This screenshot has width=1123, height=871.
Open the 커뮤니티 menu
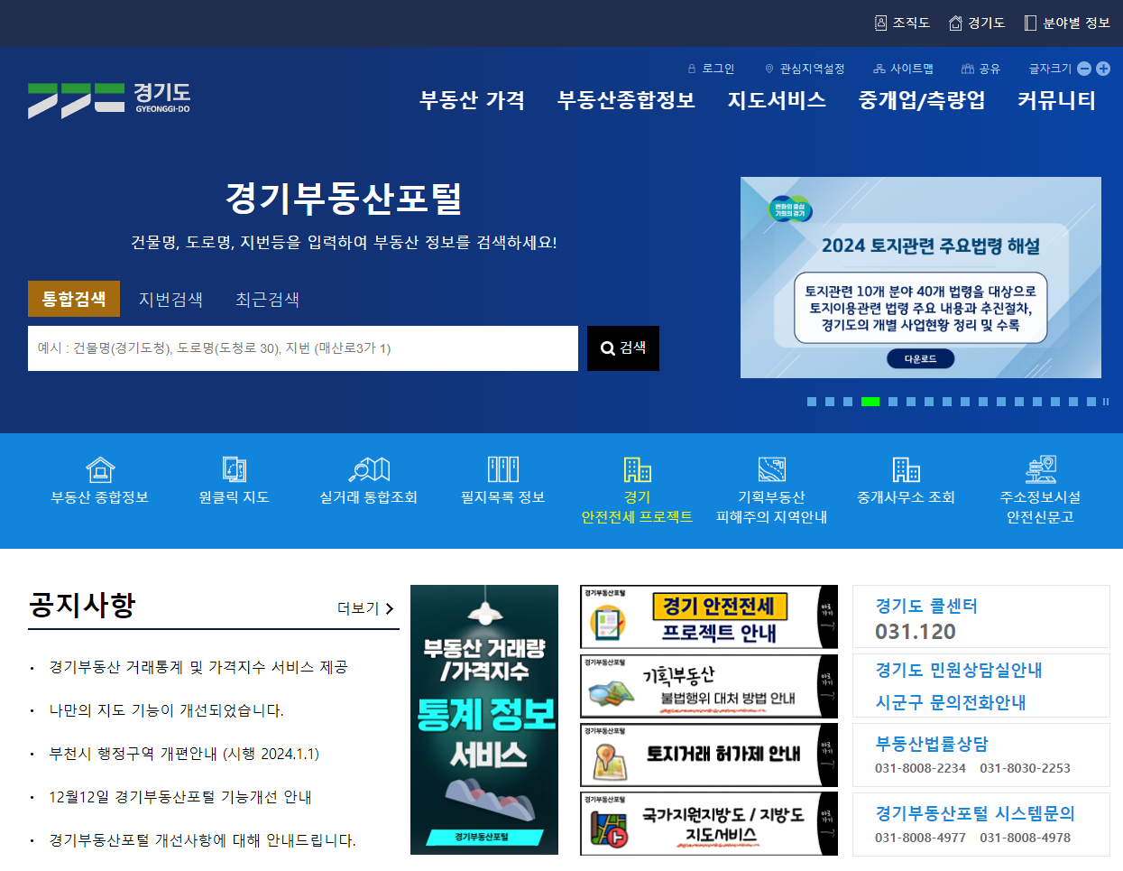1057,101
